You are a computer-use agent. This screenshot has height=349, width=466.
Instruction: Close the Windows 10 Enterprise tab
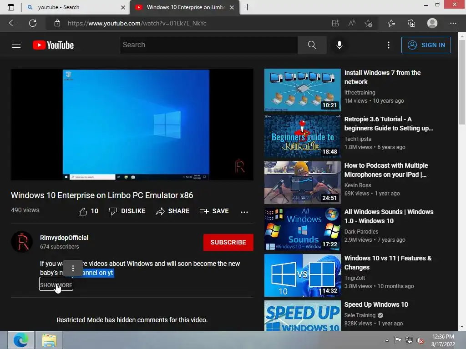pyautogui.click(x=232, y=7)
